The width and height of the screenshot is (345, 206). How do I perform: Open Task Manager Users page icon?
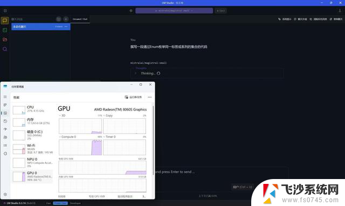[x=5, y=137]
